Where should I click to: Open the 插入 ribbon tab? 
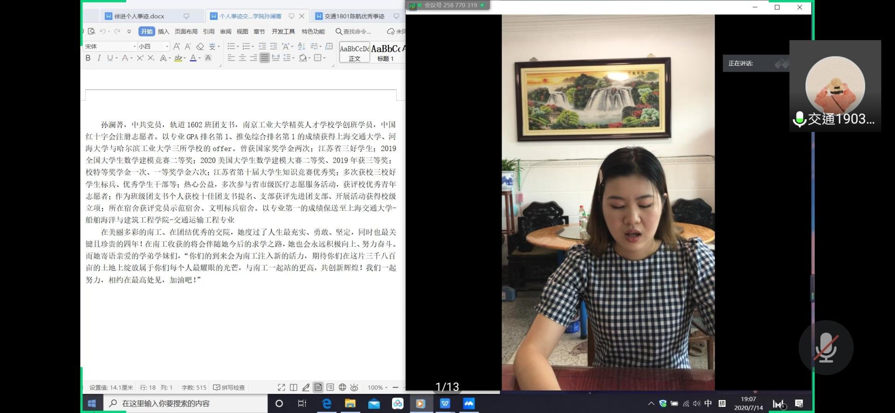coord(164,32)
